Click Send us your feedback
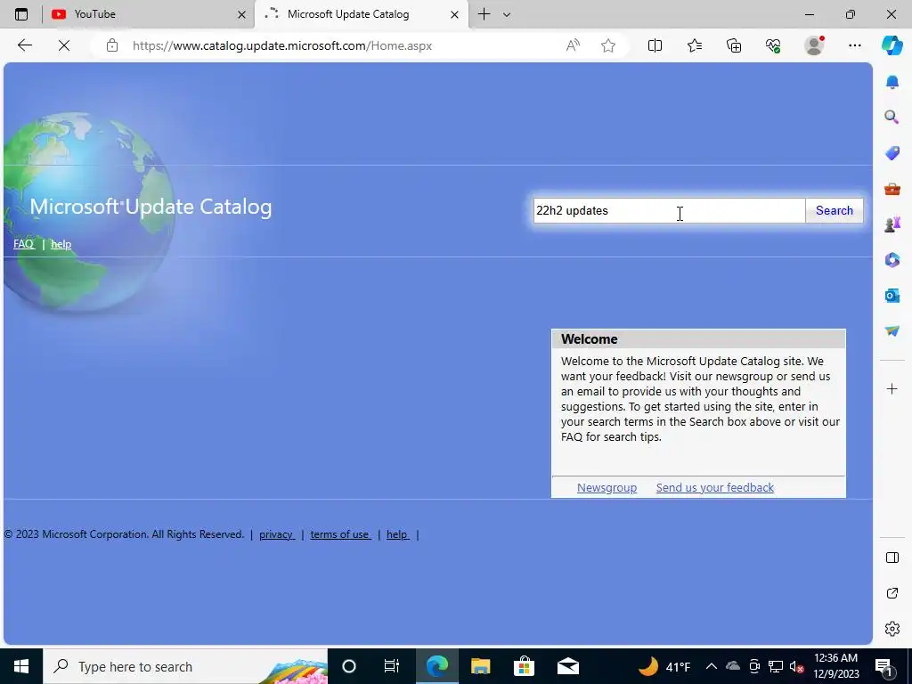 click(715, 487)
